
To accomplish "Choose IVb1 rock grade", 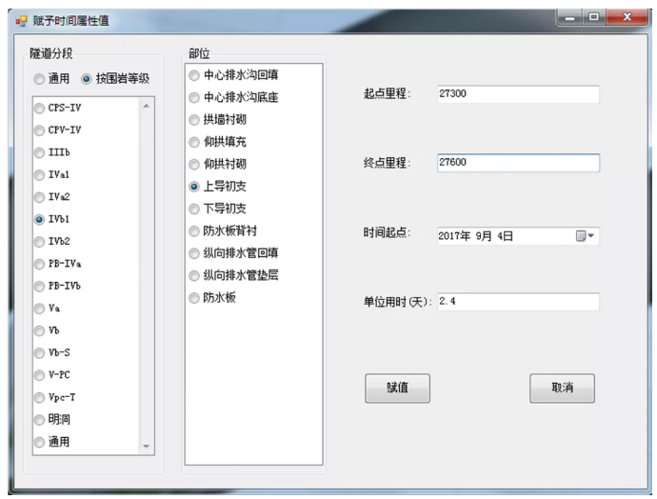I will [39, 219].
